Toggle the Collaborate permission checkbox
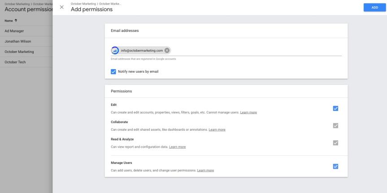Viewport: 387px width, 193px height. 335,126
